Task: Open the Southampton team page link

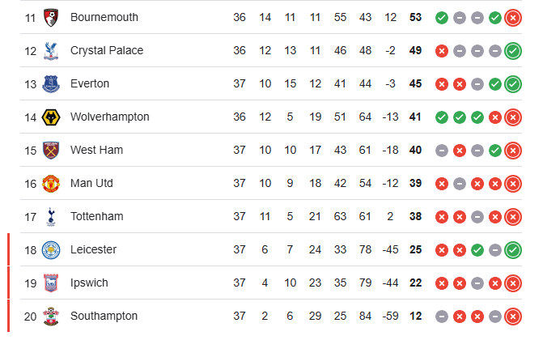Action: tap(104, 316)
